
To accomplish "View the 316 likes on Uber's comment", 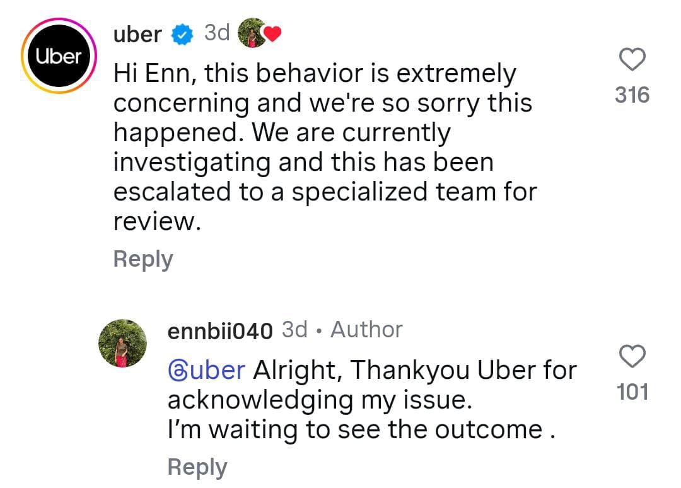I will (632, 95).
